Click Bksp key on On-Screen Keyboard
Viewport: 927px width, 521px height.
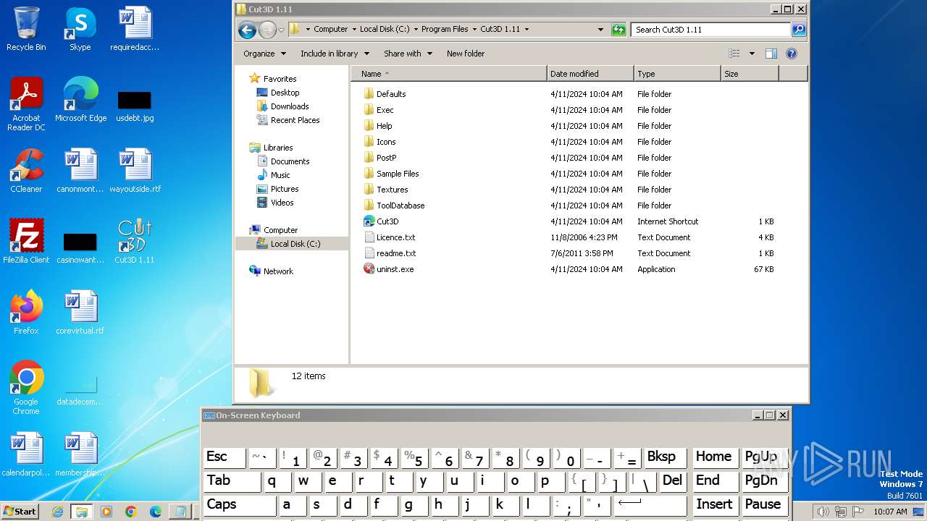click(665, 457)
